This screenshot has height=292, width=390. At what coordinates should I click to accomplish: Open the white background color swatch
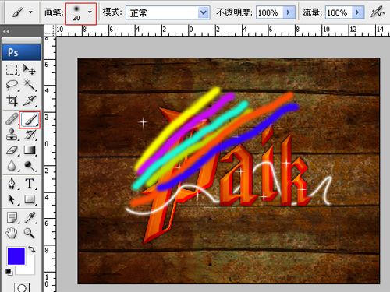click(x=29, y=269)
